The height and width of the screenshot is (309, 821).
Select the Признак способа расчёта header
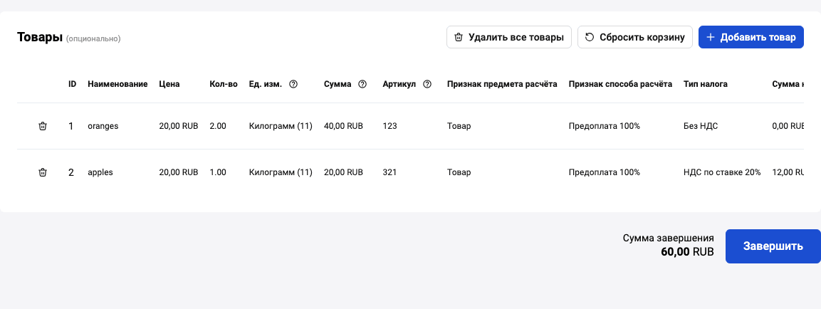[x=620, y=84]
